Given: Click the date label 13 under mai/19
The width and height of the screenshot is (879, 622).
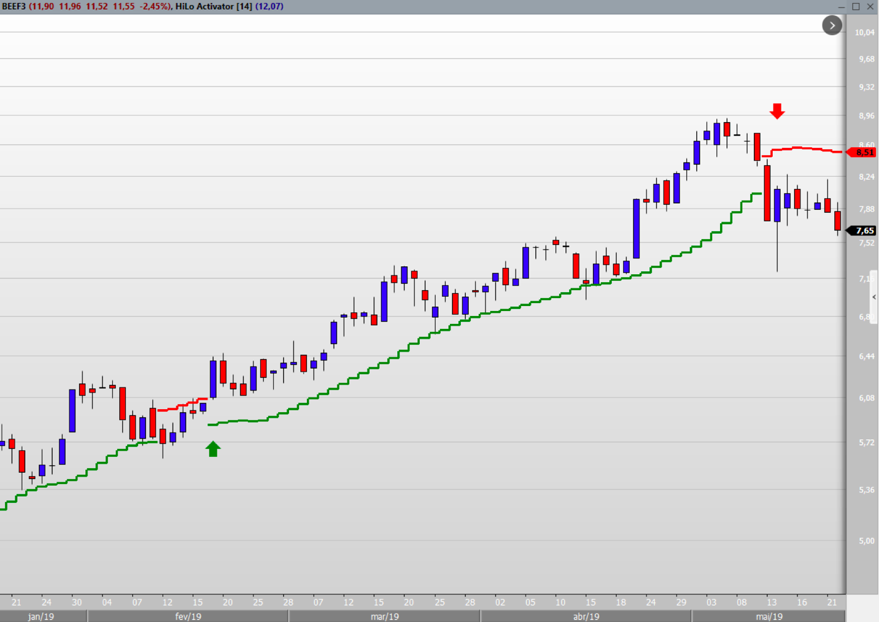Looking at the screenshot, I should [772, 602].
